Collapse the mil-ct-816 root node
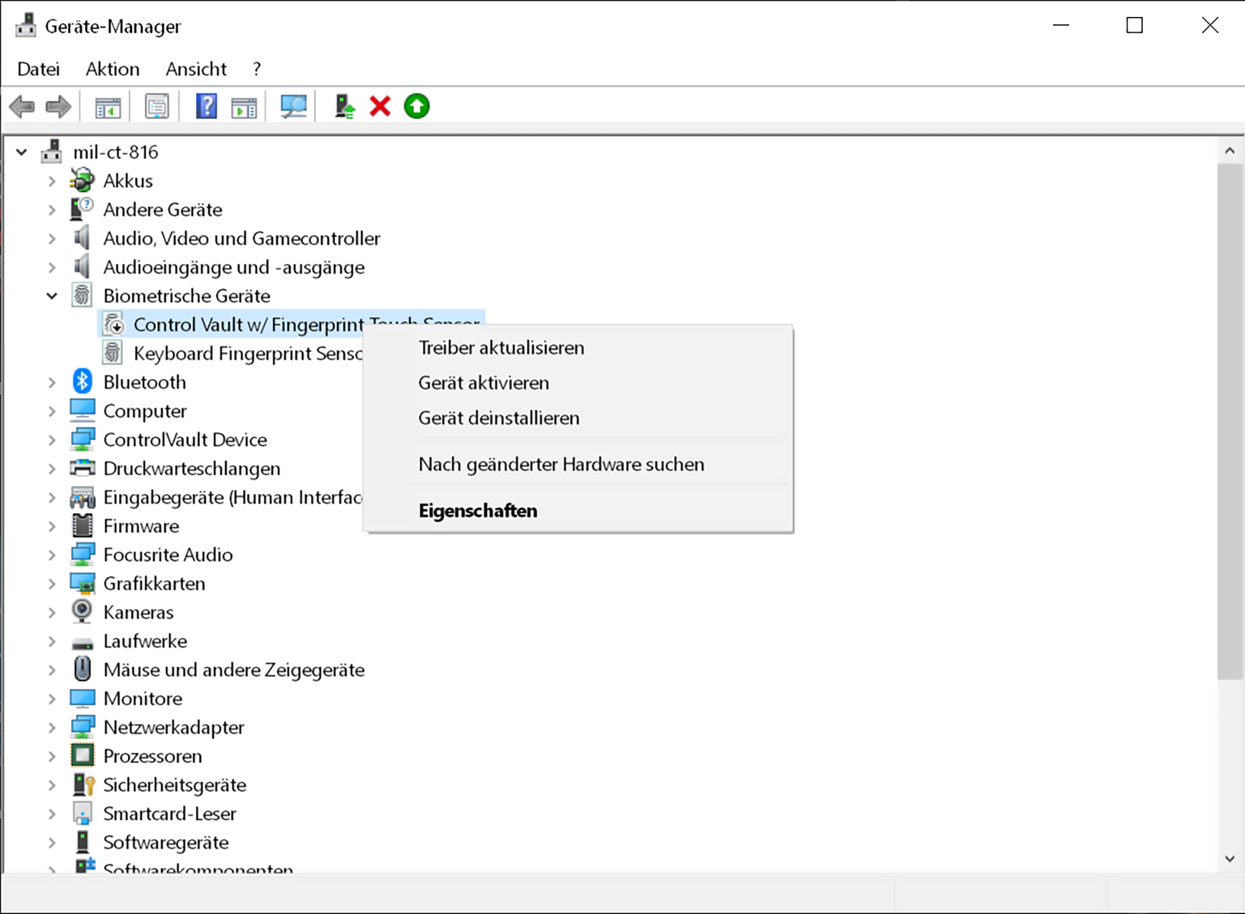Screen dimensions: 1245x914 (x=21, y=152)
